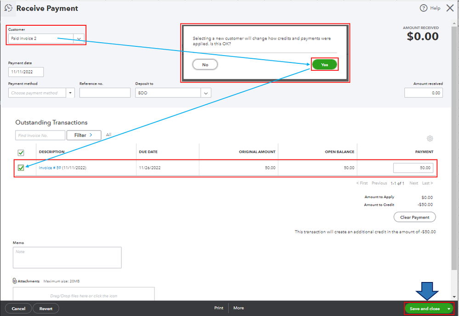The width and height of the screenshot is (459, 316).
Task: Click the Choose payment method field
Action: (37, 93)
